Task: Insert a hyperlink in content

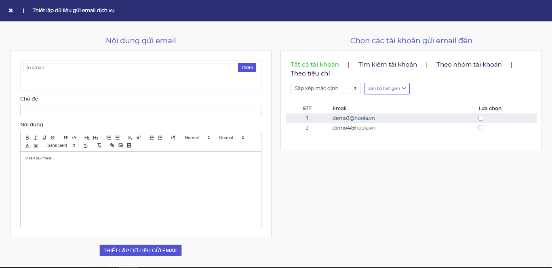Action: [112, 145]
